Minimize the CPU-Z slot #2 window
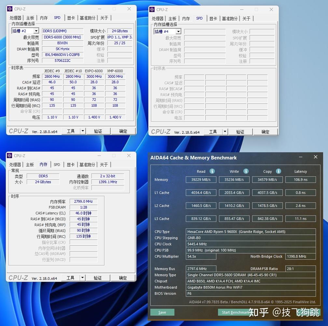The height and width of the screenshot is (326, 328). click(x=100, y=9)
